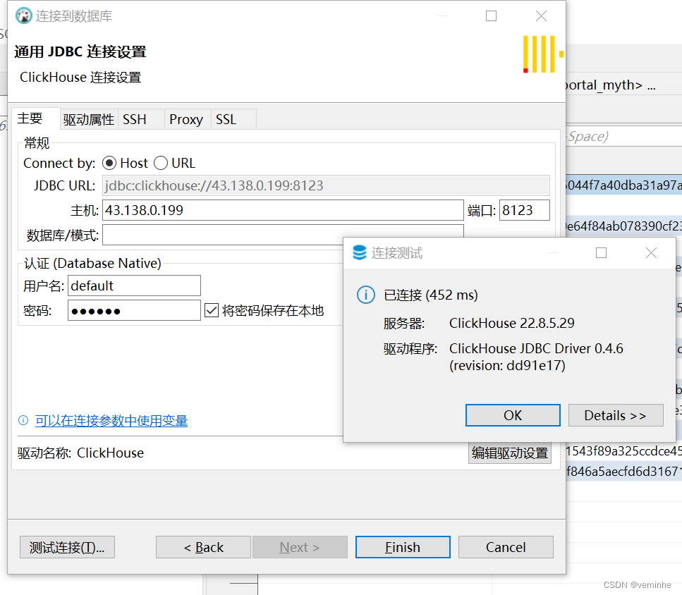Click the 驱动名称: ClickHouse label

coord(80,453)
